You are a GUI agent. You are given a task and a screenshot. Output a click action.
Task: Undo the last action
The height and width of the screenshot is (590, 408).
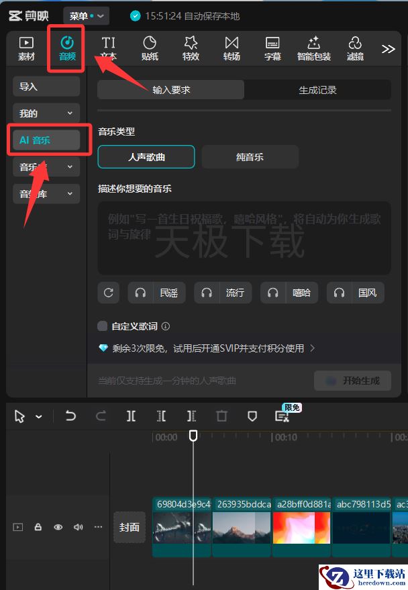pos(70,416)
